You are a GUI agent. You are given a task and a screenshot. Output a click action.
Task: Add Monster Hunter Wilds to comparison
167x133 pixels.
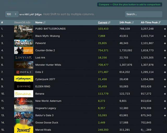coord(165,65)
